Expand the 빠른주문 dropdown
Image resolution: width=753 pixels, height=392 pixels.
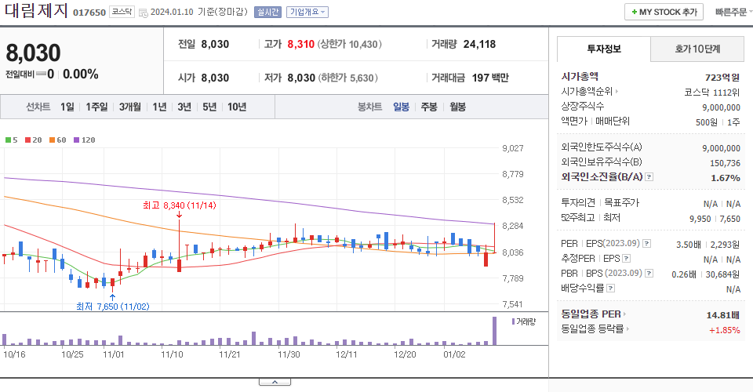click(733, 12)
